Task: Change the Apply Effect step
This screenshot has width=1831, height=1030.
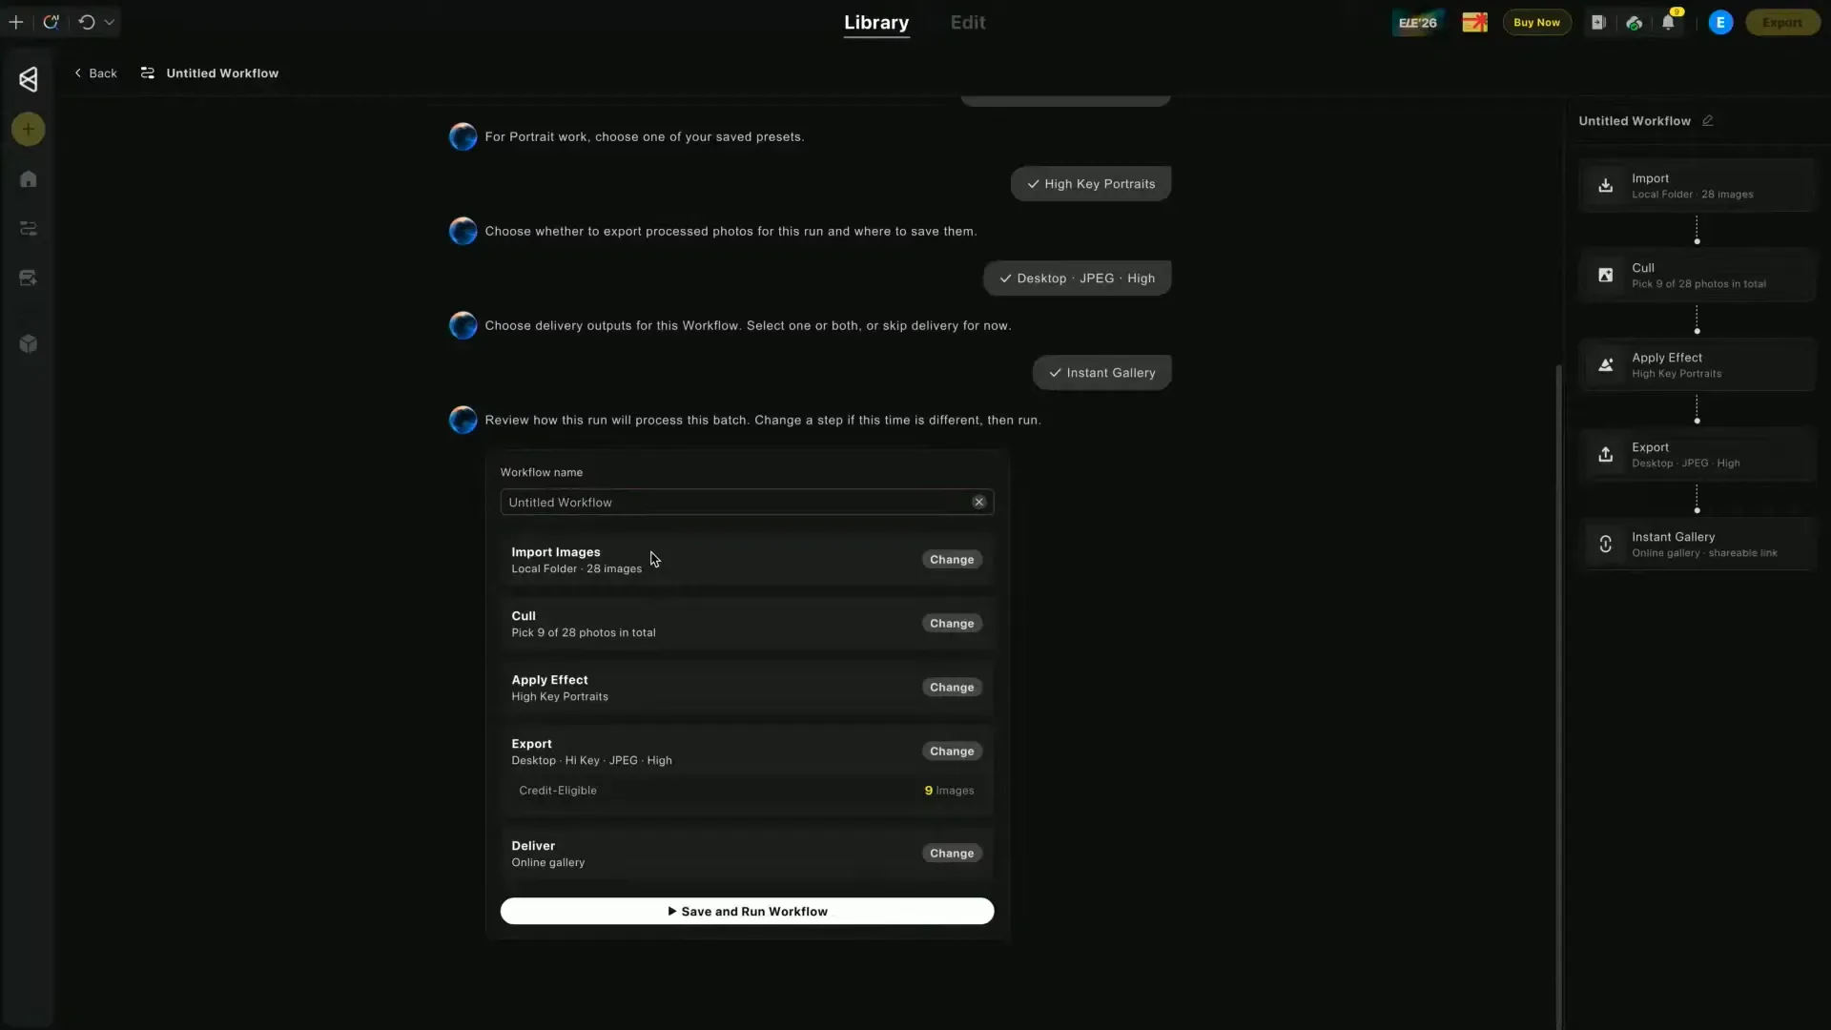Action: coord(952,687)
